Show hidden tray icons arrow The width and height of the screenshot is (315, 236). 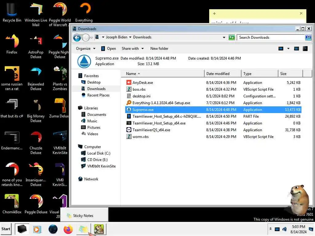pos(270,229)
